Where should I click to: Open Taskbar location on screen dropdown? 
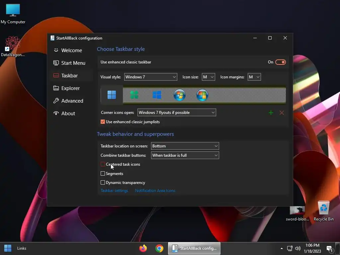(185, 146)
